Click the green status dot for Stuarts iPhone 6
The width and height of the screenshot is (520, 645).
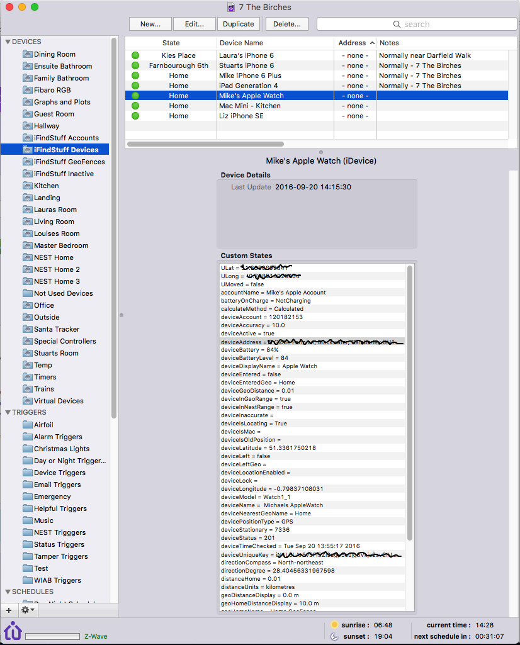click(135, 65)
